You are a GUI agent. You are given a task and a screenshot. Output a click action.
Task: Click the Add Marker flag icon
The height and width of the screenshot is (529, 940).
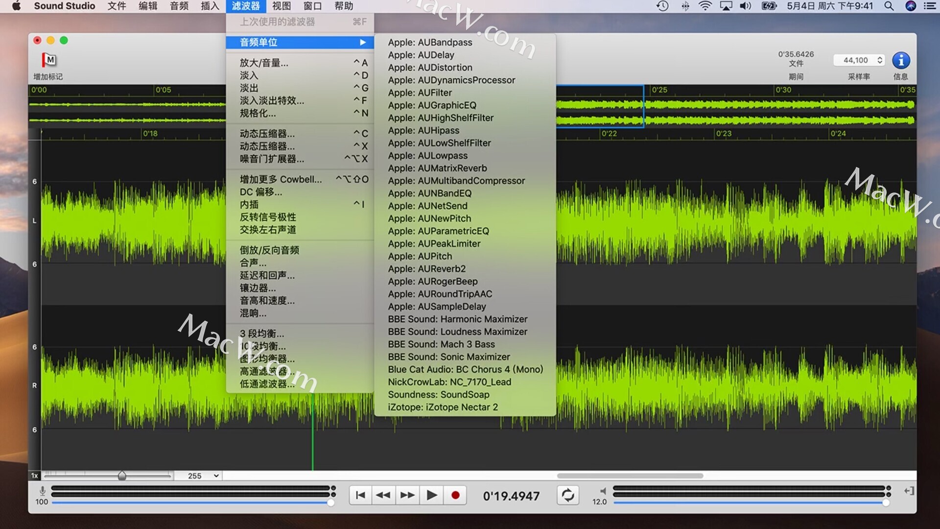[49, 60]
